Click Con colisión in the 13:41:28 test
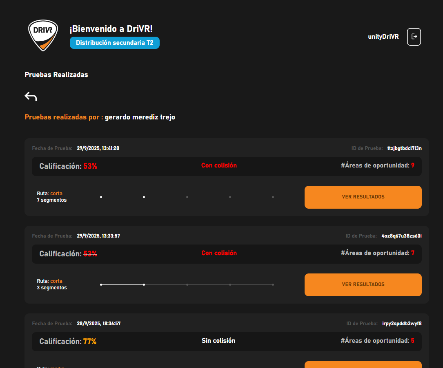This screenshot has height=368, width=443. click(x=219, y=165)
